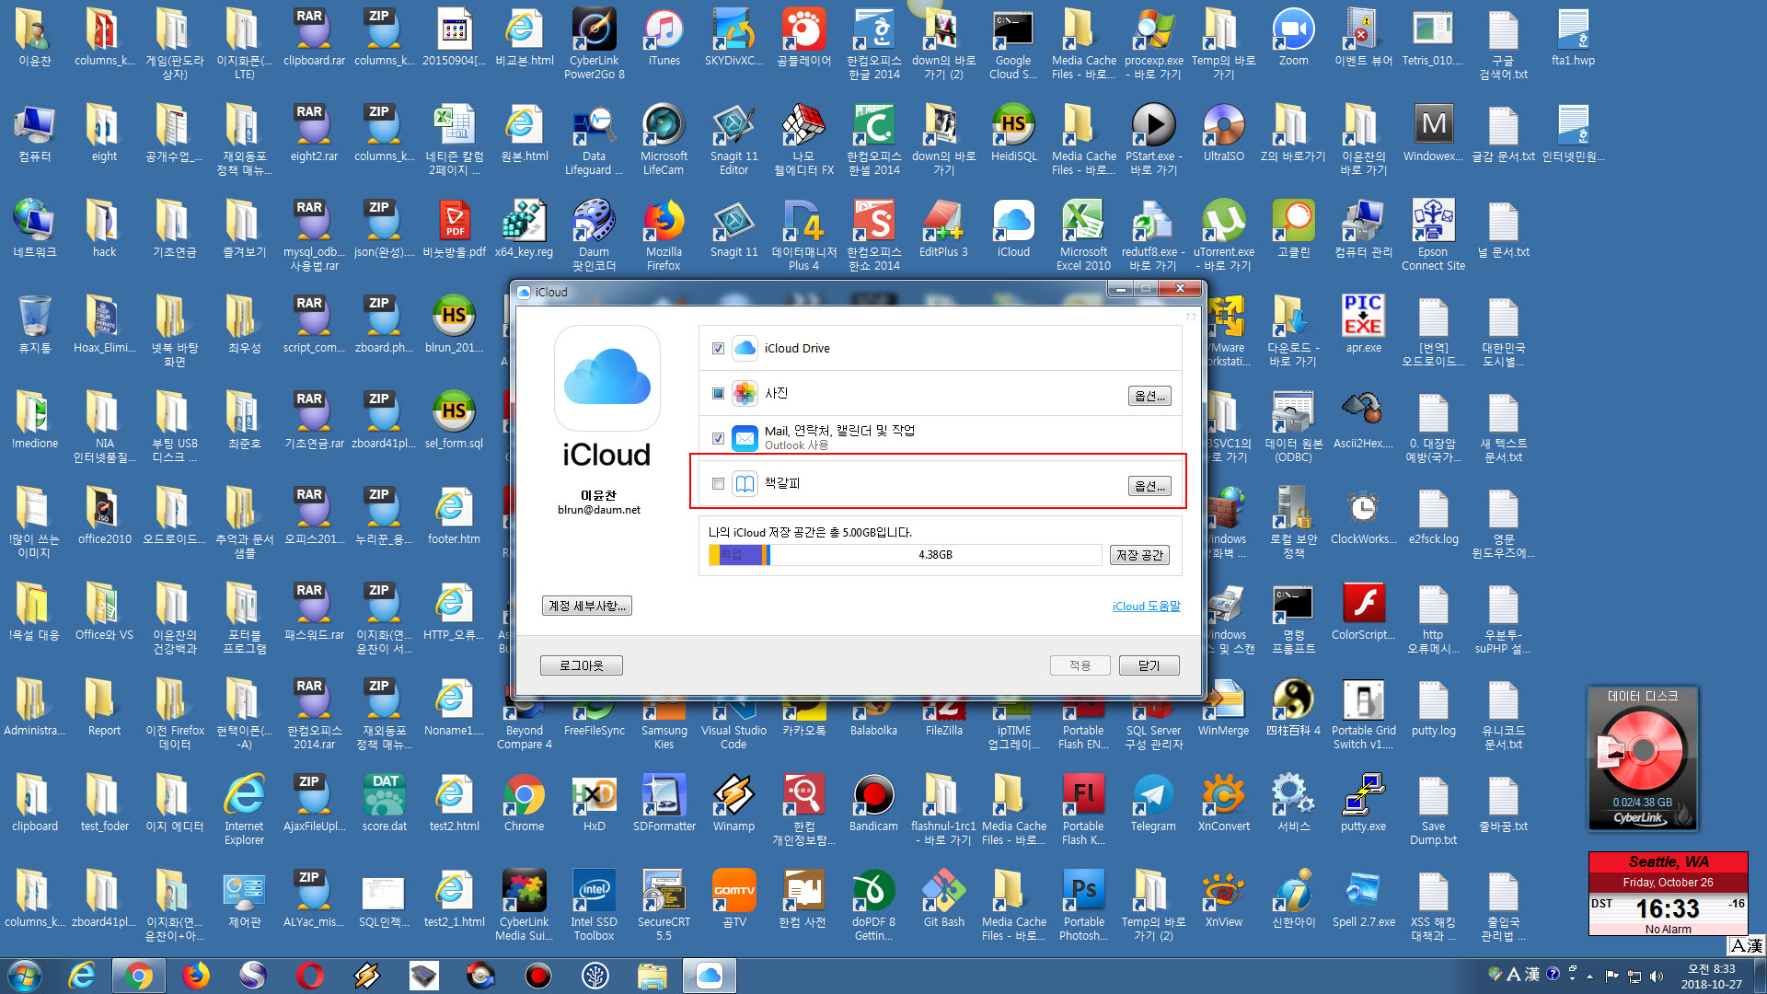The width and height of the screenshot is (1767, 994).
Task: Click the 책갈피 book icon
Action: [x=745, y=484]
